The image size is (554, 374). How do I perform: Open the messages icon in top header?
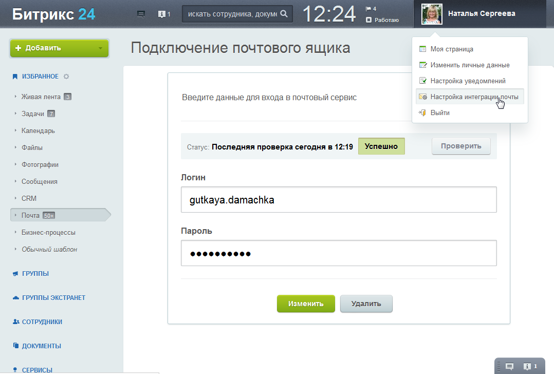click(141, 14)
